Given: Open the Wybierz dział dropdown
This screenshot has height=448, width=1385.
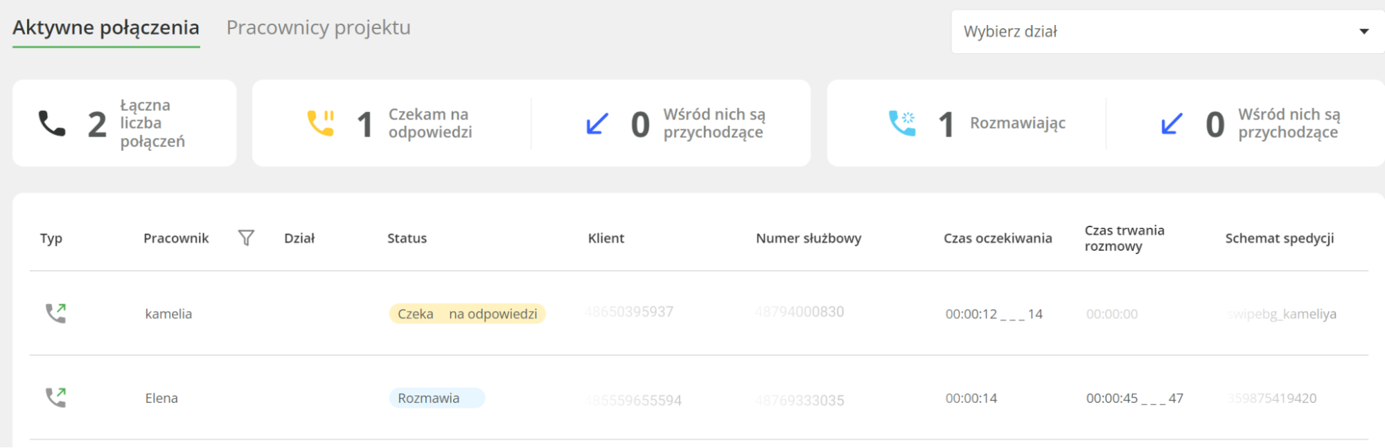Looking at the screenshot, I should pyautogui.click(x=1167, y=32).
